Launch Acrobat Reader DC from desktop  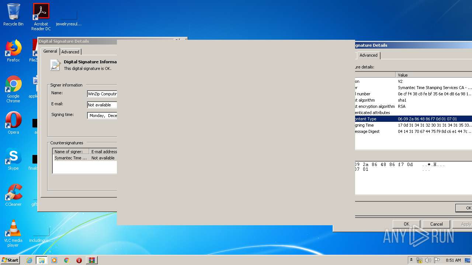[x=41, y=17]
